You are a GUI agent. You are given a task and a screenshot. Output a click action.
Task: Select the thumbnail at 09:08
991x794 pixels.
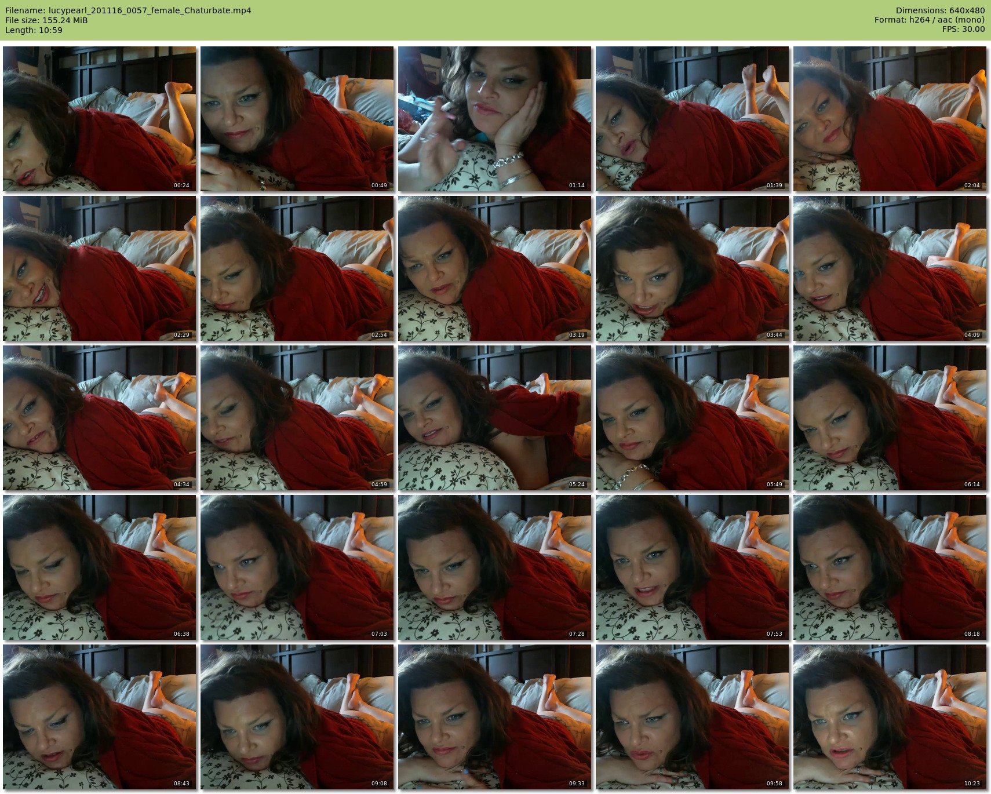pos(297,717)
